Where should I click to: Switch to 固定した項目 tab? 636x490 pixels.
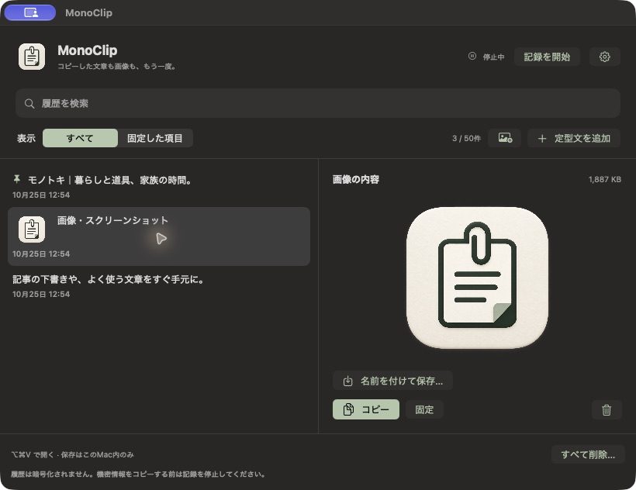[x=155, y=138]
